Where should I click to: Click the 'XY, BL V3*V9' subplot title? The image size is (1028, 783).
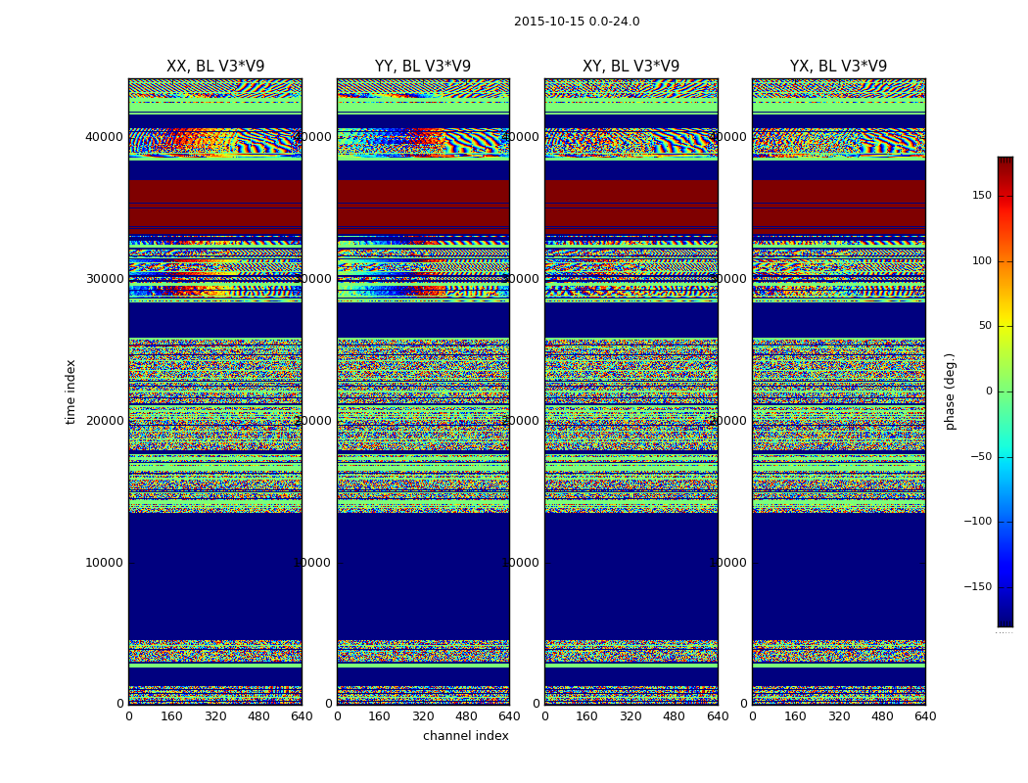(631, 67)
